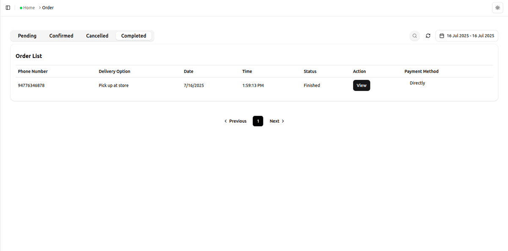
Task: Select the Cancelled orders tab
Action: pyautogui.click(x=97, y=36)
